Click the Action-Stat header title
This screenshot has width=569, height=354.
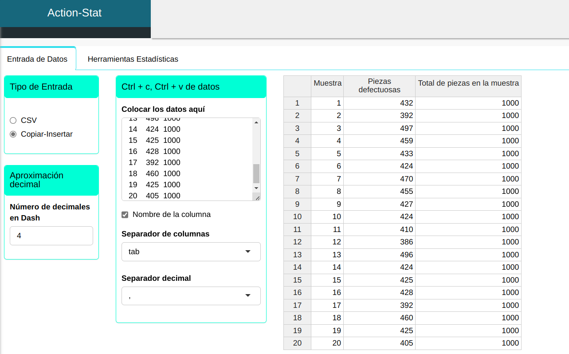point(75,13)
